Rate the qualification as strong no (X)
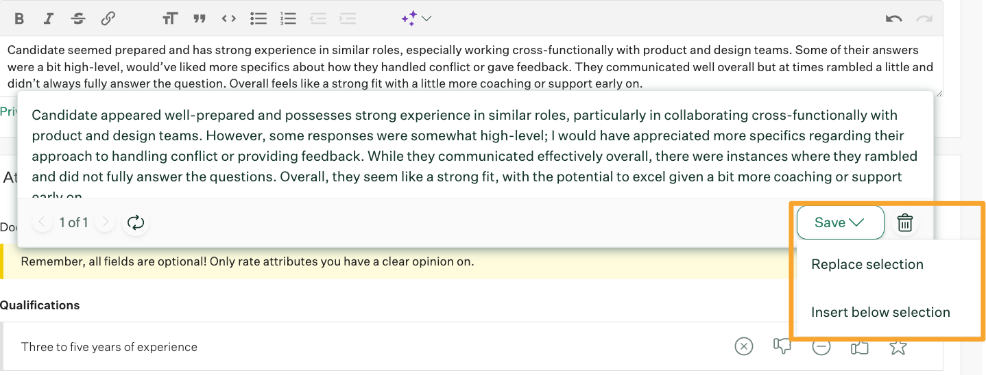This screenshot has height=375, width=986. [x=743, y=347]
